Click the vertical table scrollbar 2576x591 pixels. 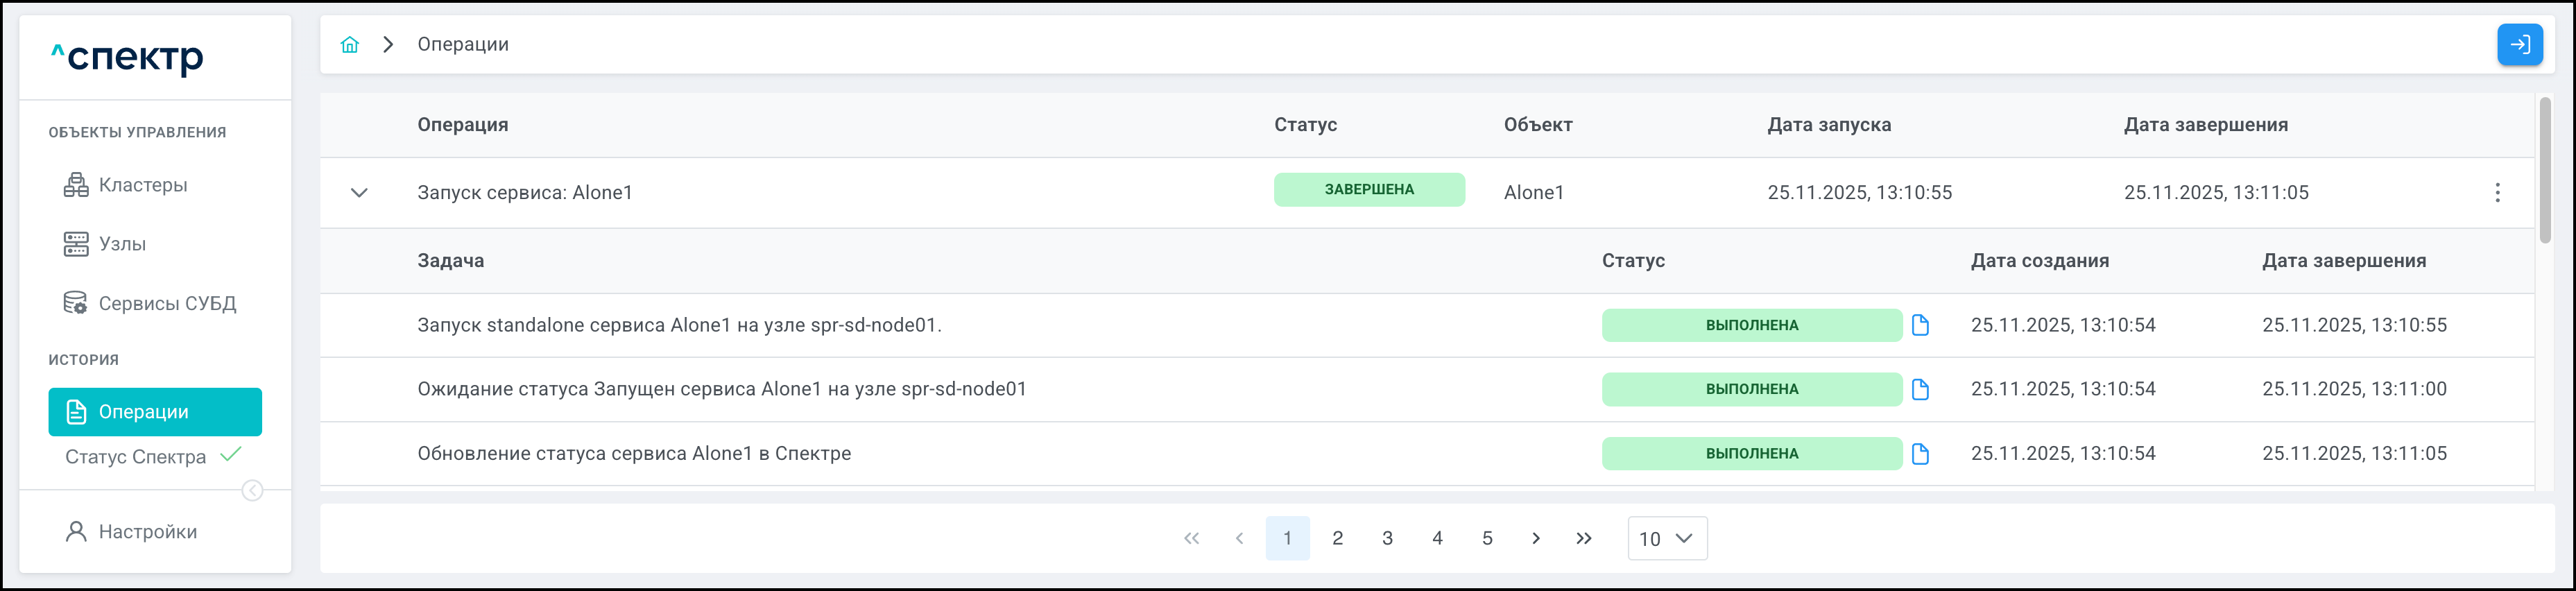click(x=2544, y=170)
